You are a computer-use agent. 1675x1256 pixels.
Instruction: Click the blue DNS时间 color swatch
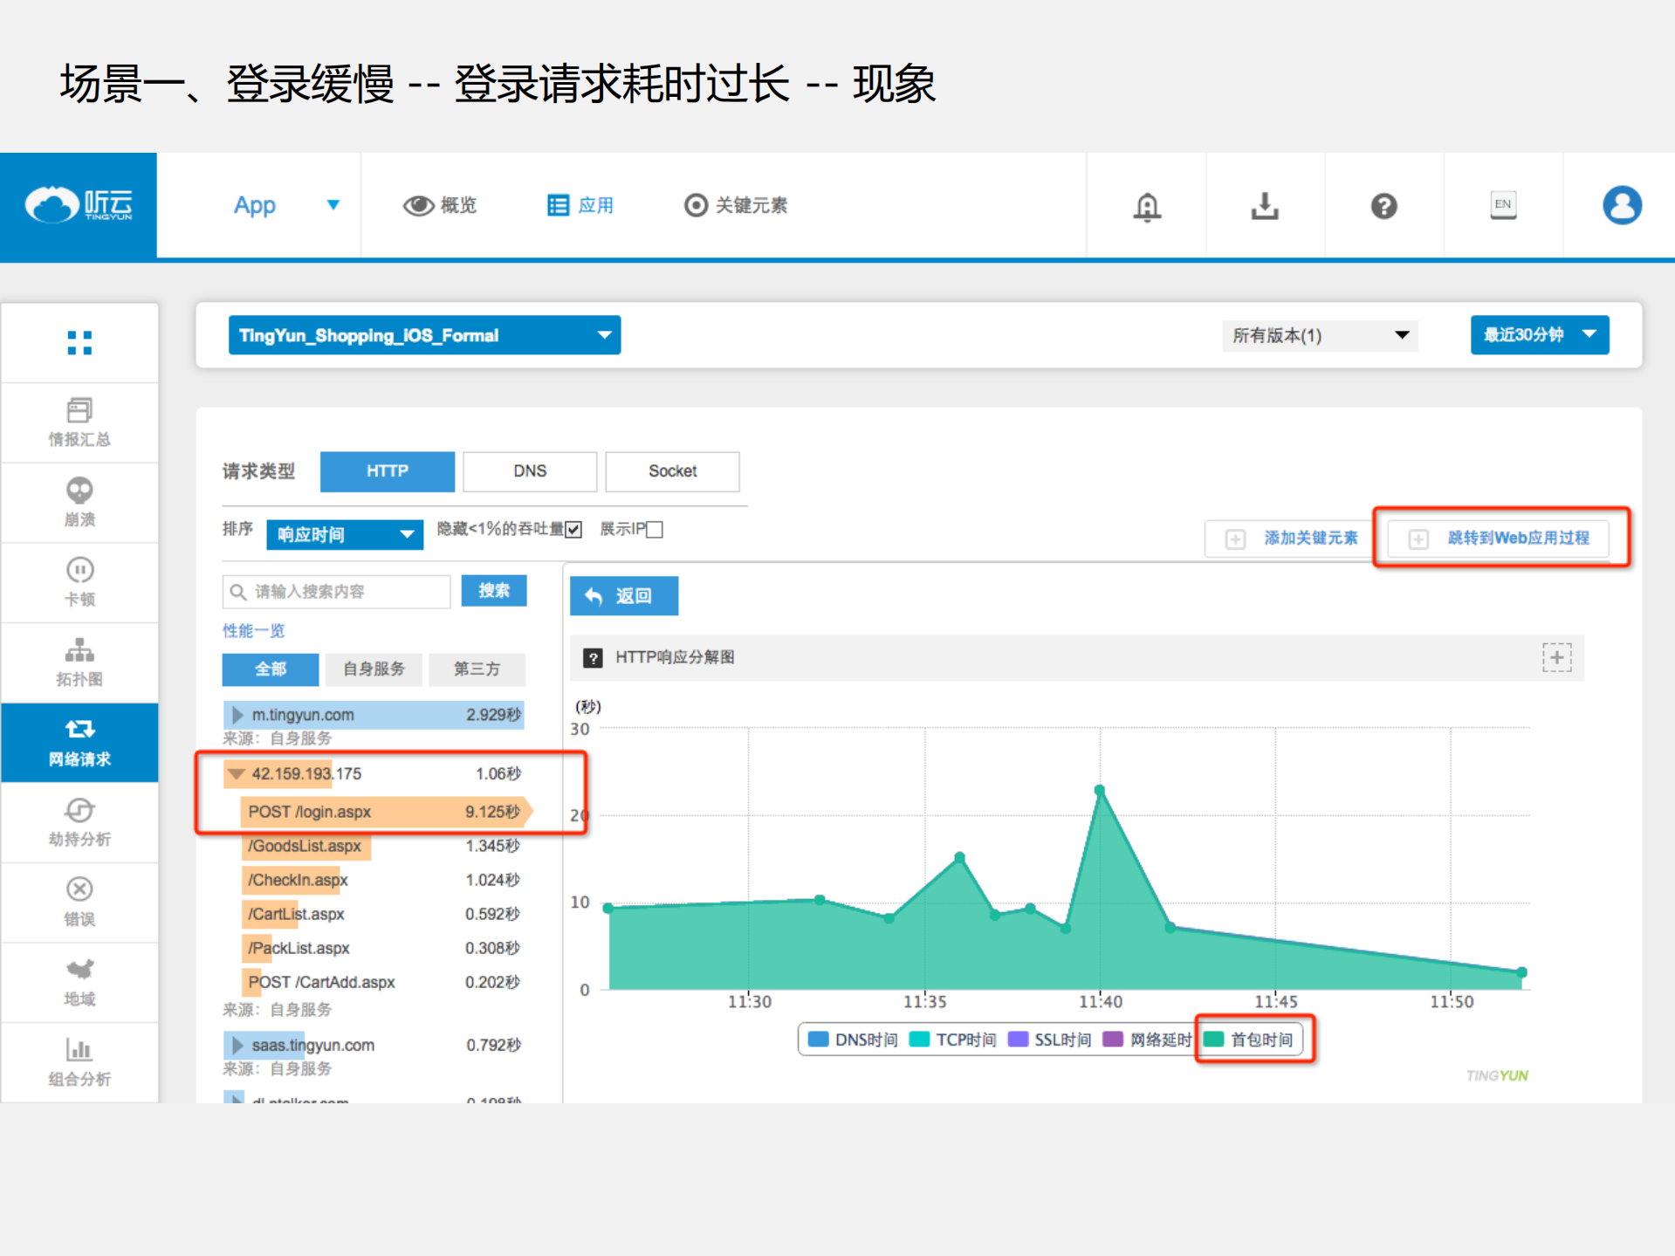coord(819,1039)
